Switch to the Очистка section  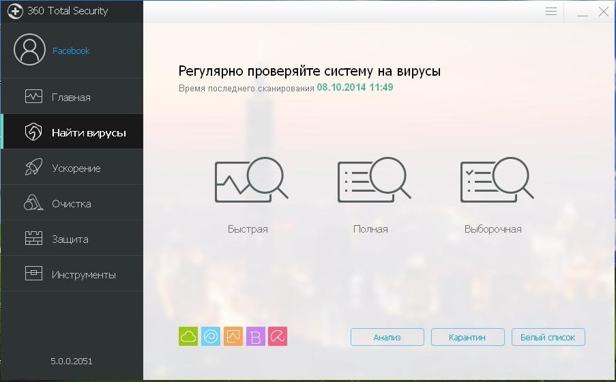pyautogui.click(x=72, y=203)
